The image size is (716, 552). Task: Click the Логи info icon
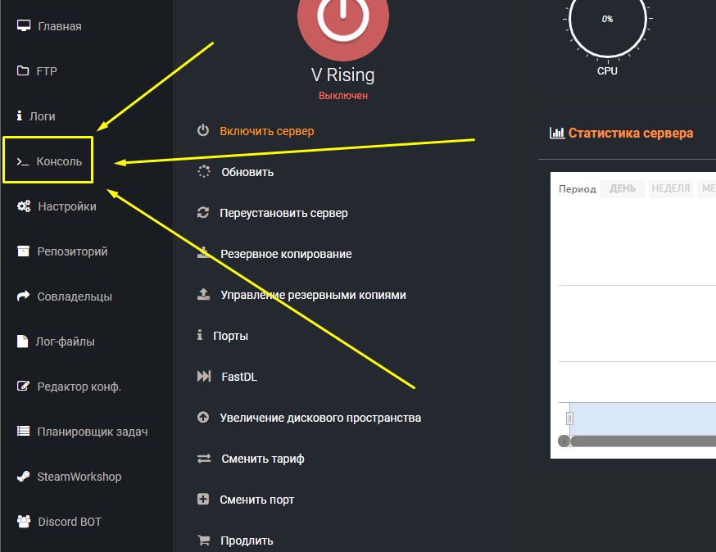tap(20, 116)
